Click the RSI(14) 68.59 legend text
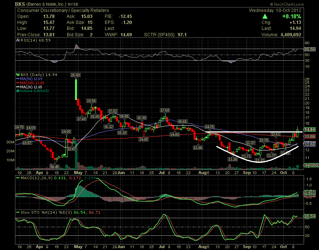Image resolution: width=319 pixels, height=250 pixels. click(36, 40)
